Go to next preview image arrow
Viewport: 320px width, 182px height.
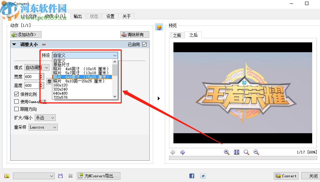pos(183,152)
